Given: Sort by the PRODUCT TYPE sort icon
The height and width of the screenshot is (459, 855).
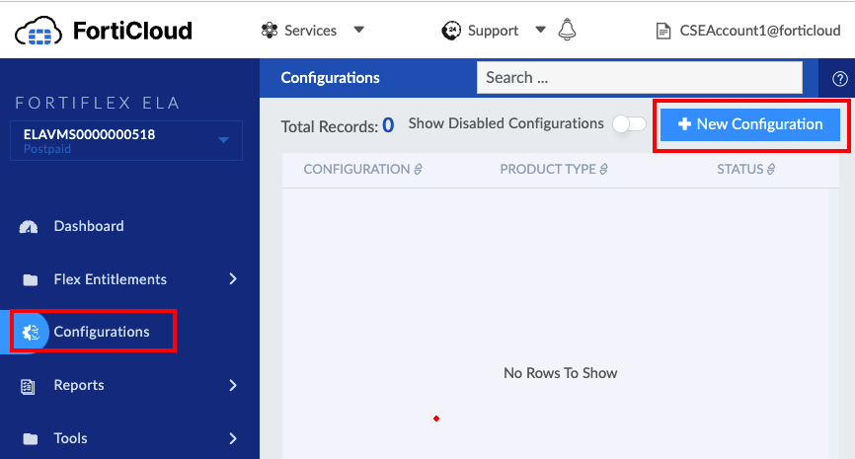Looking at the screenshot, I should pyautogui.click(x=603, y=170).
